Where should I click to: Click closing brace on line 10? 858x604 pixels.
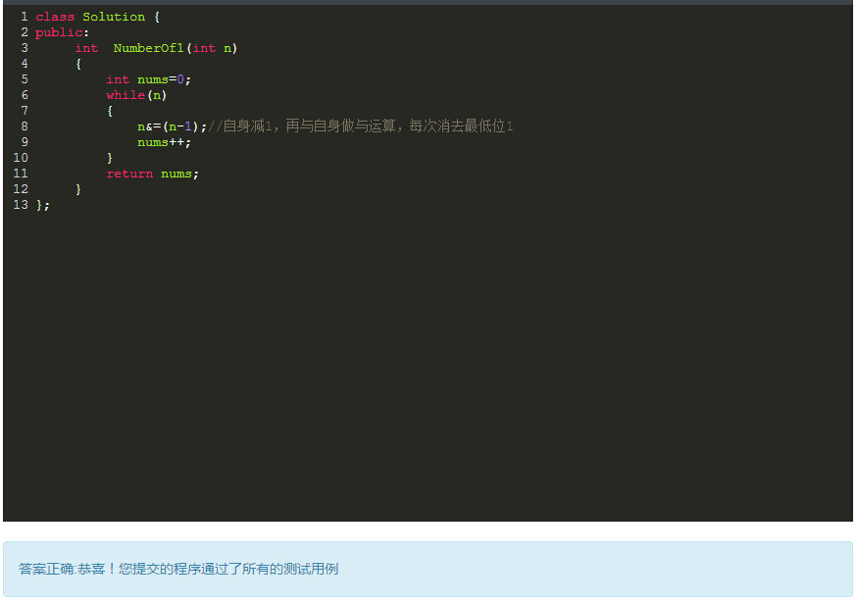pyautogui.click(x=110, y=158)
